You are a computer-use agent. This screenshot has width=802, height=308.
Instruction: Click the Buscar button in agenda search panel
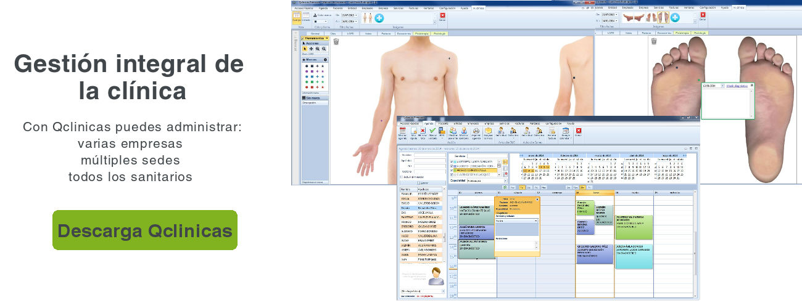click(423, 183)
